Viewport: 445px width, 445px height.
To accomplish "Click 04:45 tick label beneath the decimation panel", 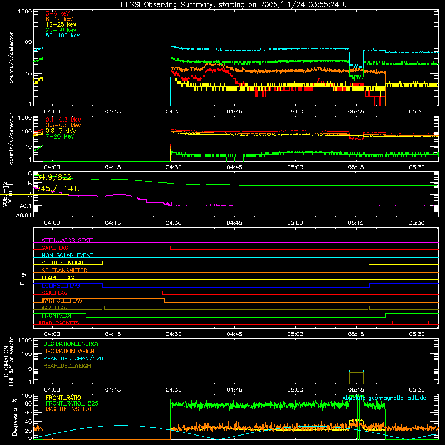I will tap(234, 390).
